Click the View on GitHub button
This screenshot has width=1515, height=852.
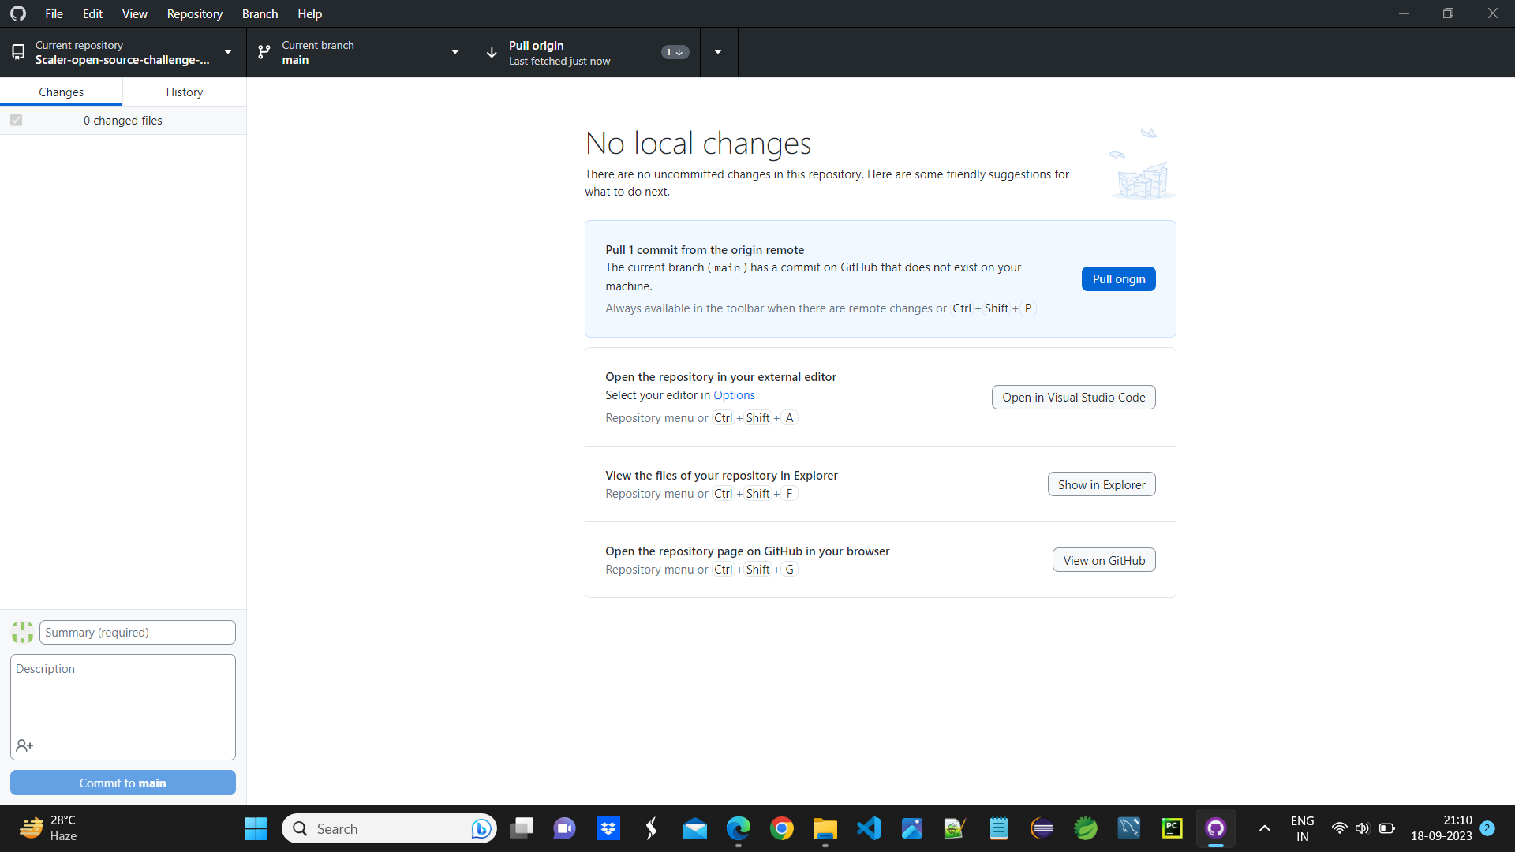tap(1103, 559)
